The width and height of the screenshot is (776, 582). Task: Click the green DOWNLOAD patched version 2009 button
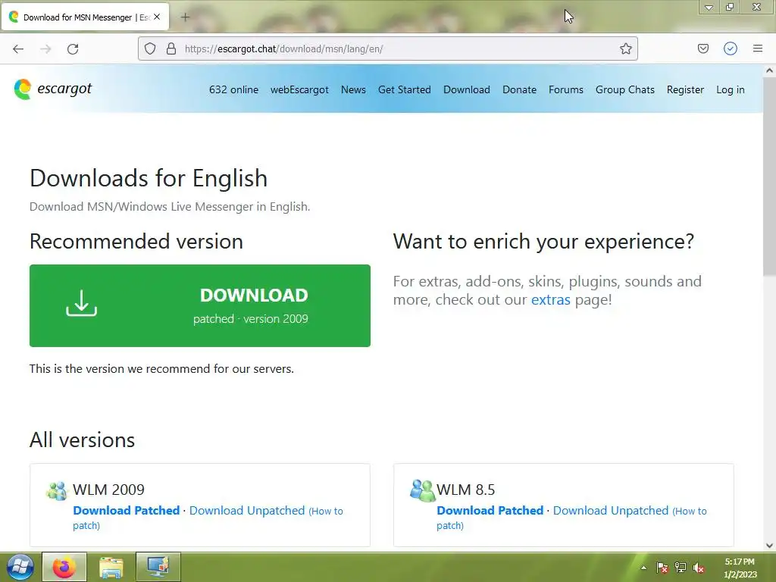(x=200, y=305)
